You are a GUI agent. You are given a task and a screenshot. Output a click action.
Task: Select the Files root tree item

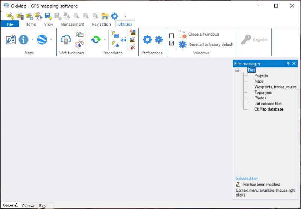coord(251,70)
